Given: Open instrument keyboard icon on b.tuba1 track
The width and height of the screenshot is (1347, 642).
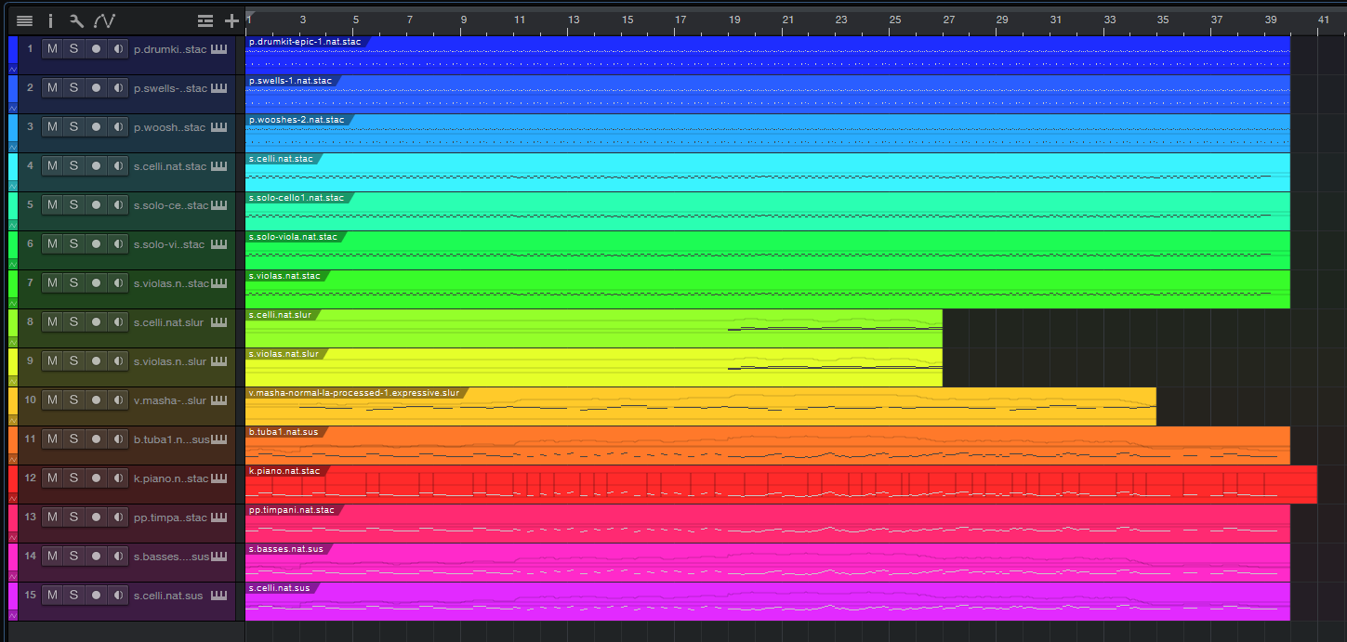Looking at the screenshot, I should point(219,439).
